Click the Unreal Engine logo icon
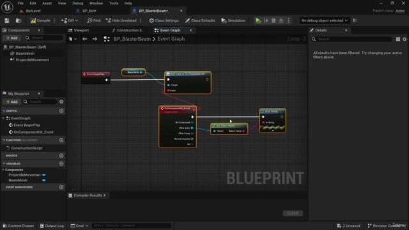The height and width of the screenshot is (230, 409). tap(7, 7)
